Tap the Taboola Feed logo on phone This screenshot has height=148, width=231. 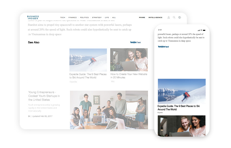163,47
